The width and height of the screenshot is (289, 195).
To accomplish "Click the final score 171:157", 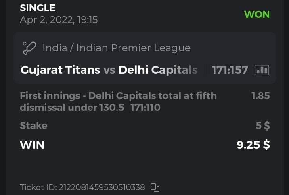I will click(230, 70).
